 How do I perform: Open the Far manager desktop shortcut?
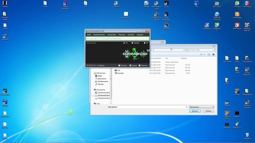pos(196,4)
